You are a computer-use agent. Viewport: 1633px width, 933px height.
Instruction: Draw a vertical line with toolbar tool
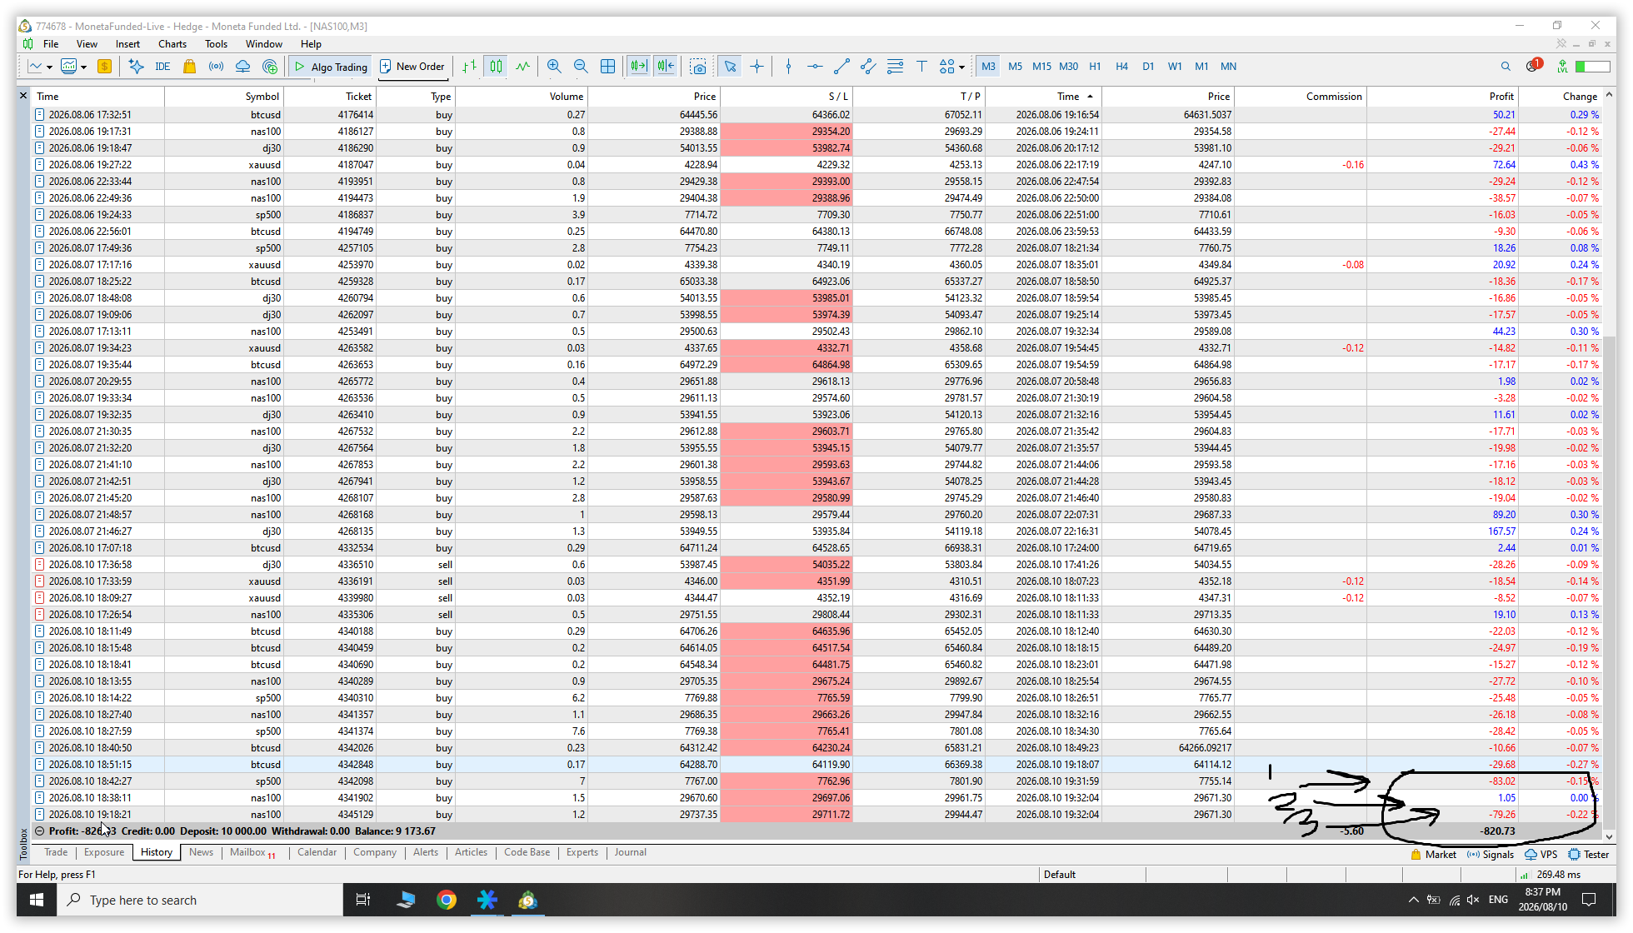click(788, 67)
